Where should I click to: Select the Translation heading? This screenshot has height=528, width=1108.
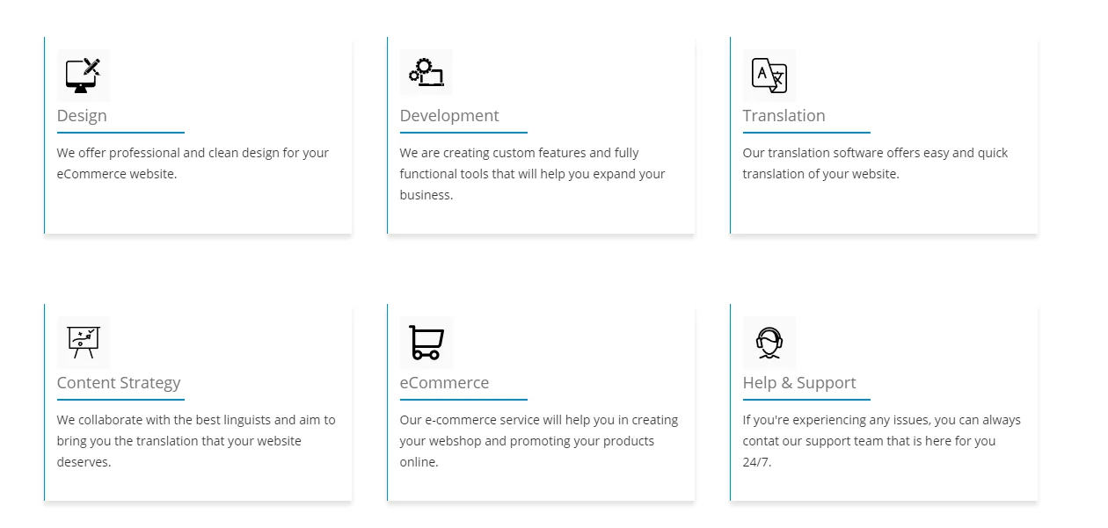[x=784, y=116]
